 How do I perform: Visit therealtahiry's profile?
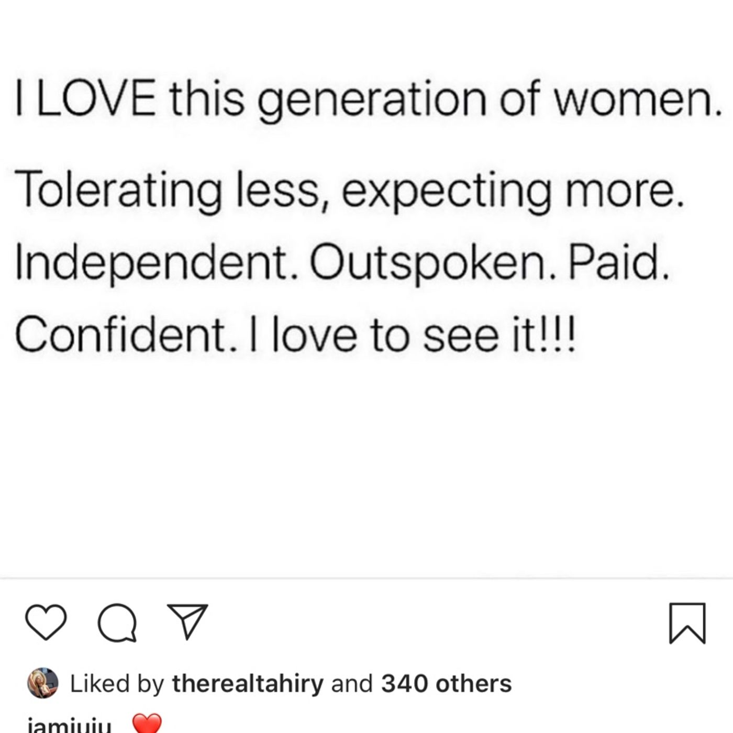click(x=248, y=684)
